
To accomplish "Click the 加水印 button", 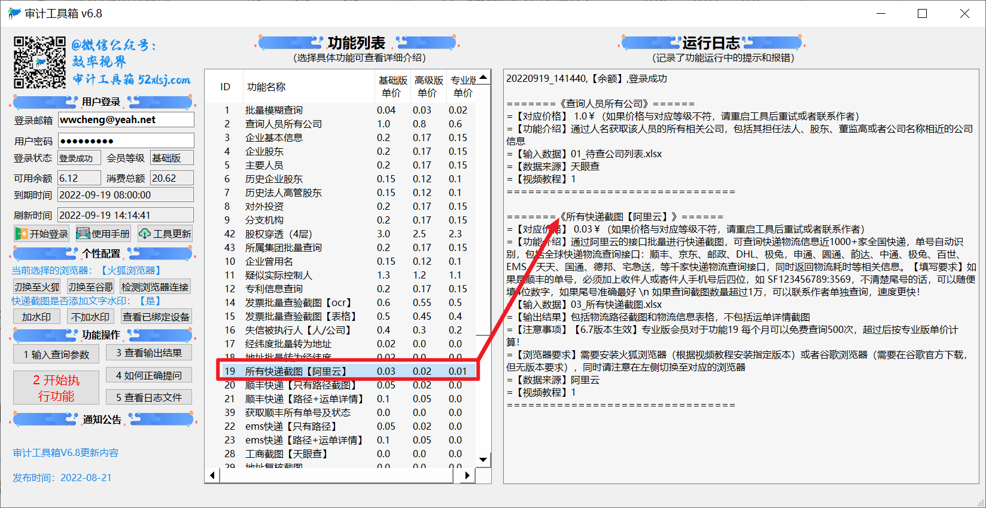I will click(36, 317).
